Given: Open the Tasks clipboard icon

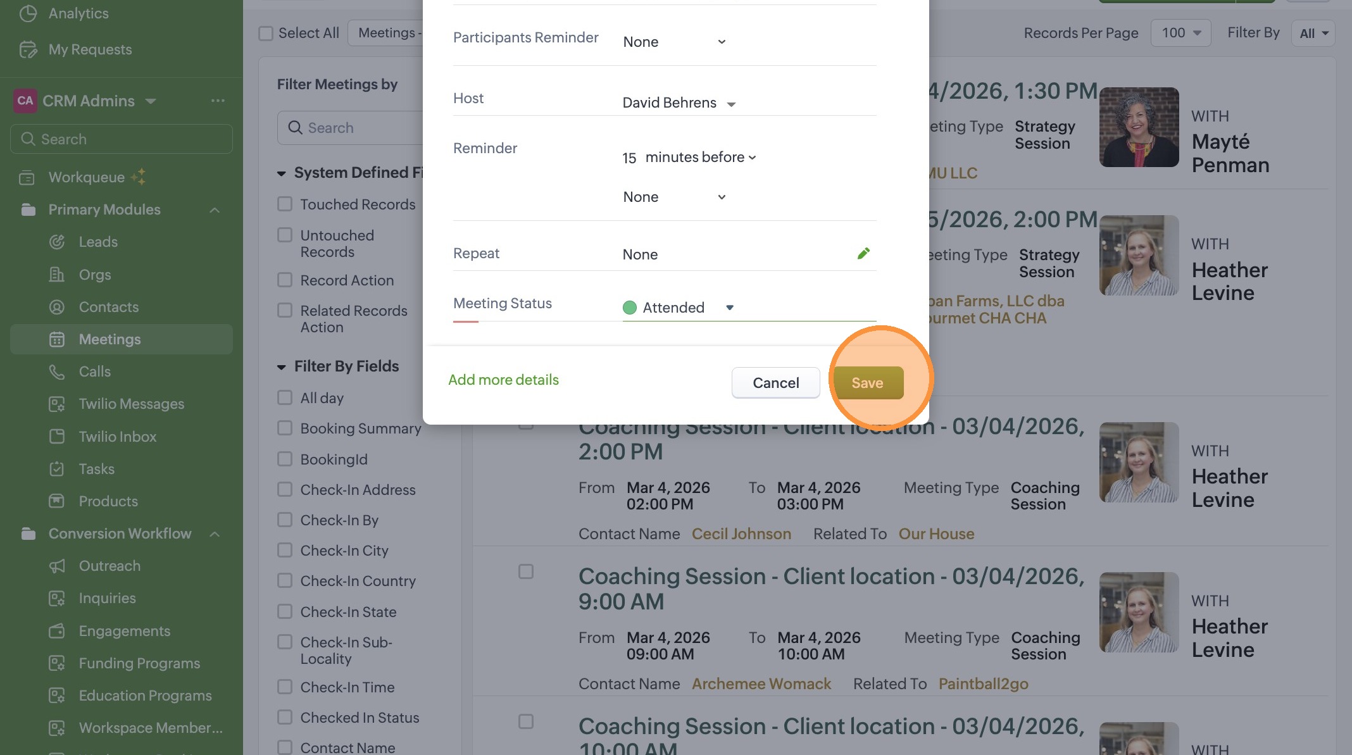Looking at the screenshot, I should (57, 469).
